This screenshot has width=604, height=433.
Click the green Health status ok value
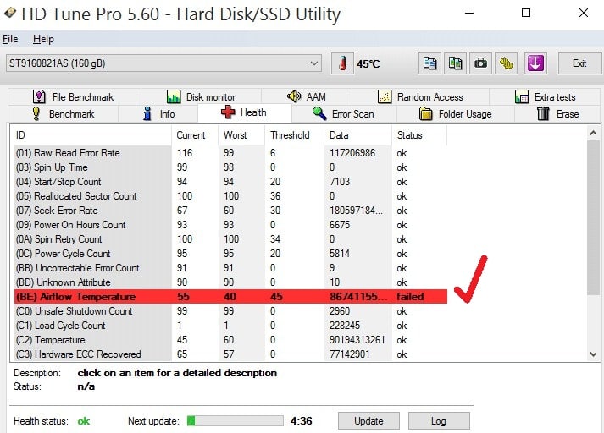(x=84, y=421)
